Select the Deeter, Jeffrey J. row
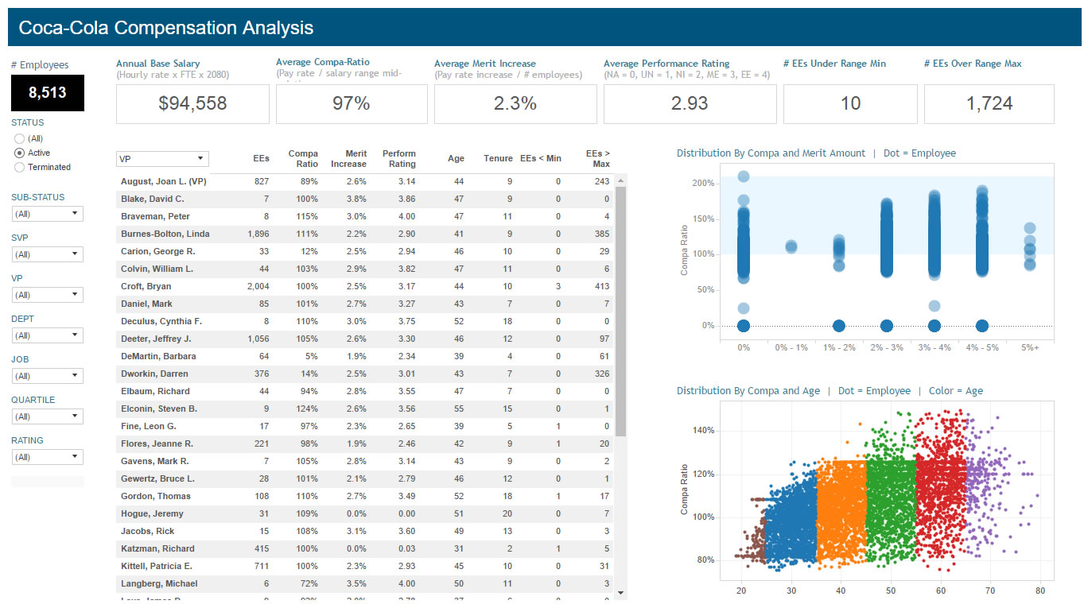Screen dimensions: 1088x612 pyautogui.click(x=366, y=339)
